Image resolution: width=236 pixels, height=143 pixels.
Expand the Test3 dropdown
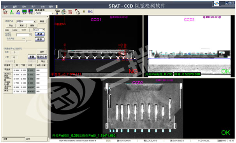tap(43, 30)
